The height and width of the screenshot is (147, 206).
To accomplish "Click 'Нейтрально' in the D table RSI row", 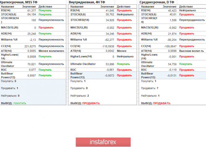I will (x=187, y=10).
